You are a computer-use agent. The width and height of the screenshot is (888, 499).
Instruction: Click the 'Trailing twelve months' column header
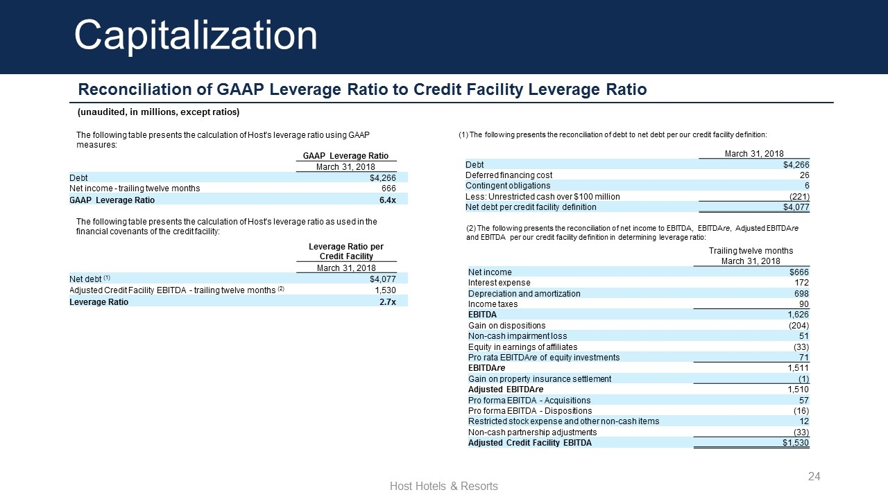tap(751, 250)
